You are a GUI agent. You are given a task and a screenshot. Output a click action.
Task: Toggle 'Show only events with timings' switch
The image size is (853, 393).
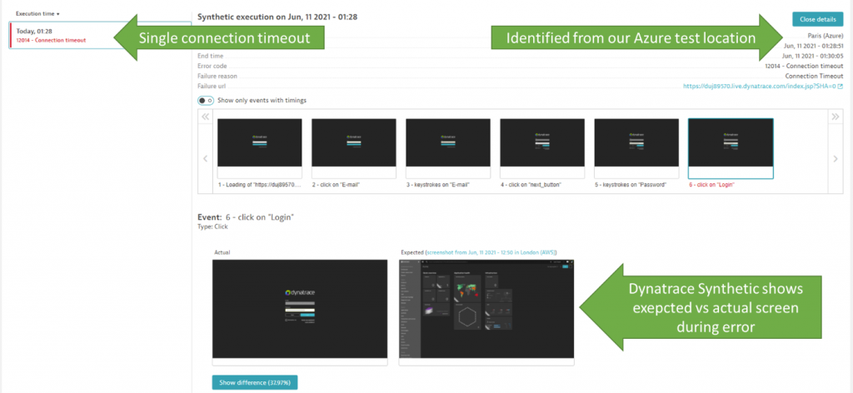[206, 100]
